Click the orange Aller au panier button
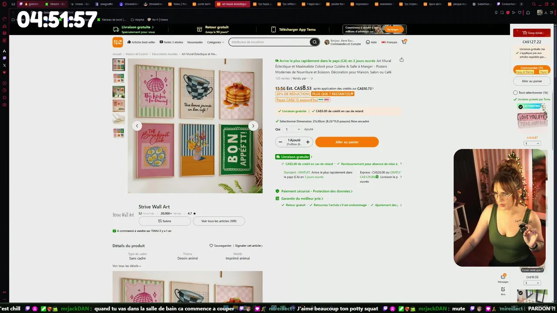The height and width of the screenshot is (313, 557). (347, 142)
